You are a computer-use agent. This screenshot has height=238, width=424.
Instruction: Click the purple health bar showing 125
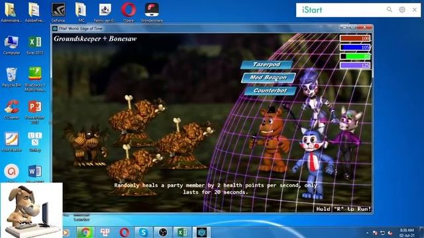point(355,65)
